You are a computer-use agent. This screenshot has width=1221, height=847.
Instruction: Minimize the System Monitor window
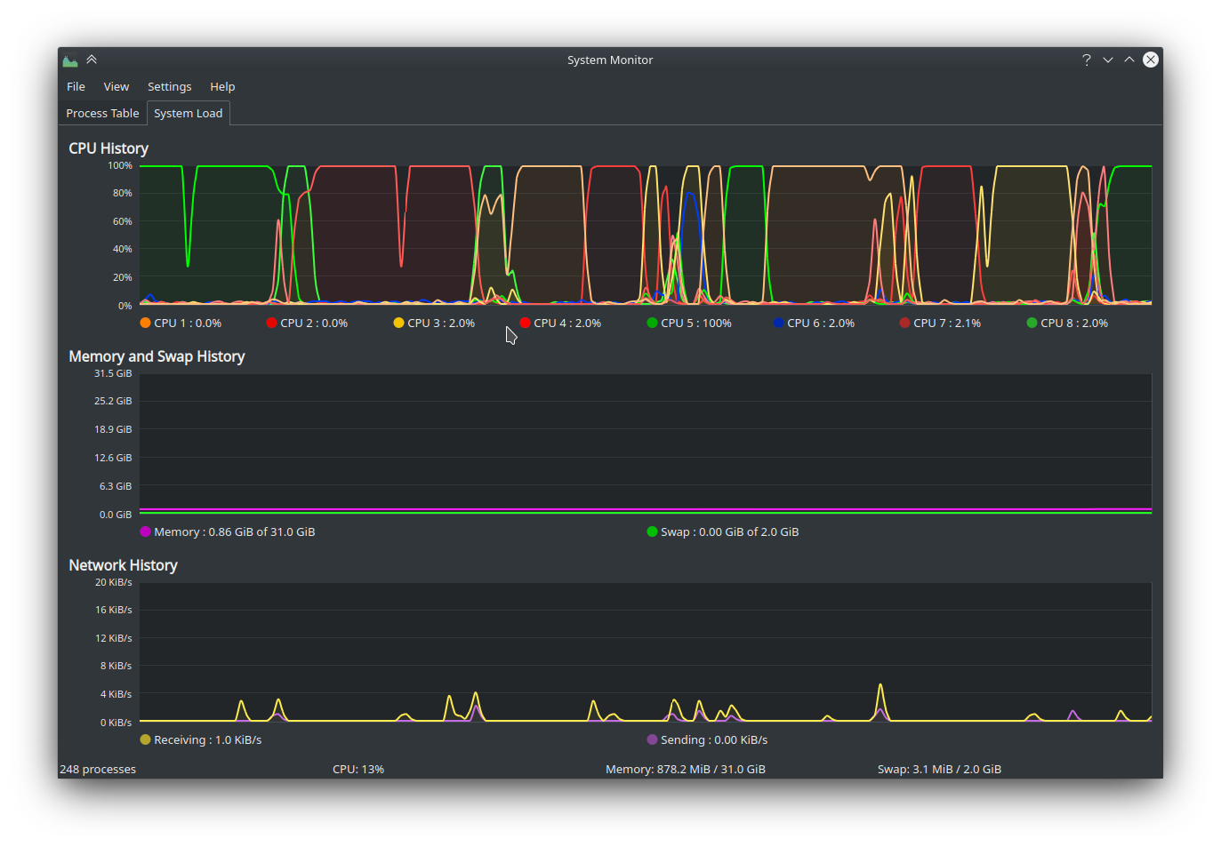[x=1108, y=60]
